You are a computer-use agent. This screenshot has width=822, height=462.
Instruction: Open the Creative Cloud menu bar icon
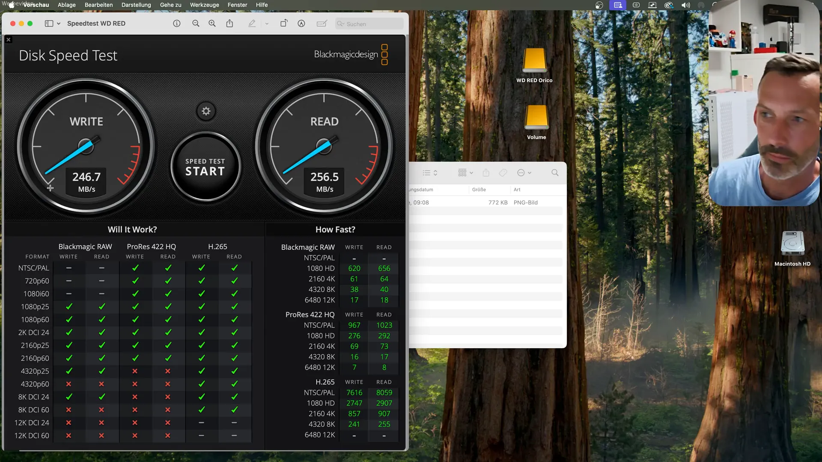click(669, 5)
